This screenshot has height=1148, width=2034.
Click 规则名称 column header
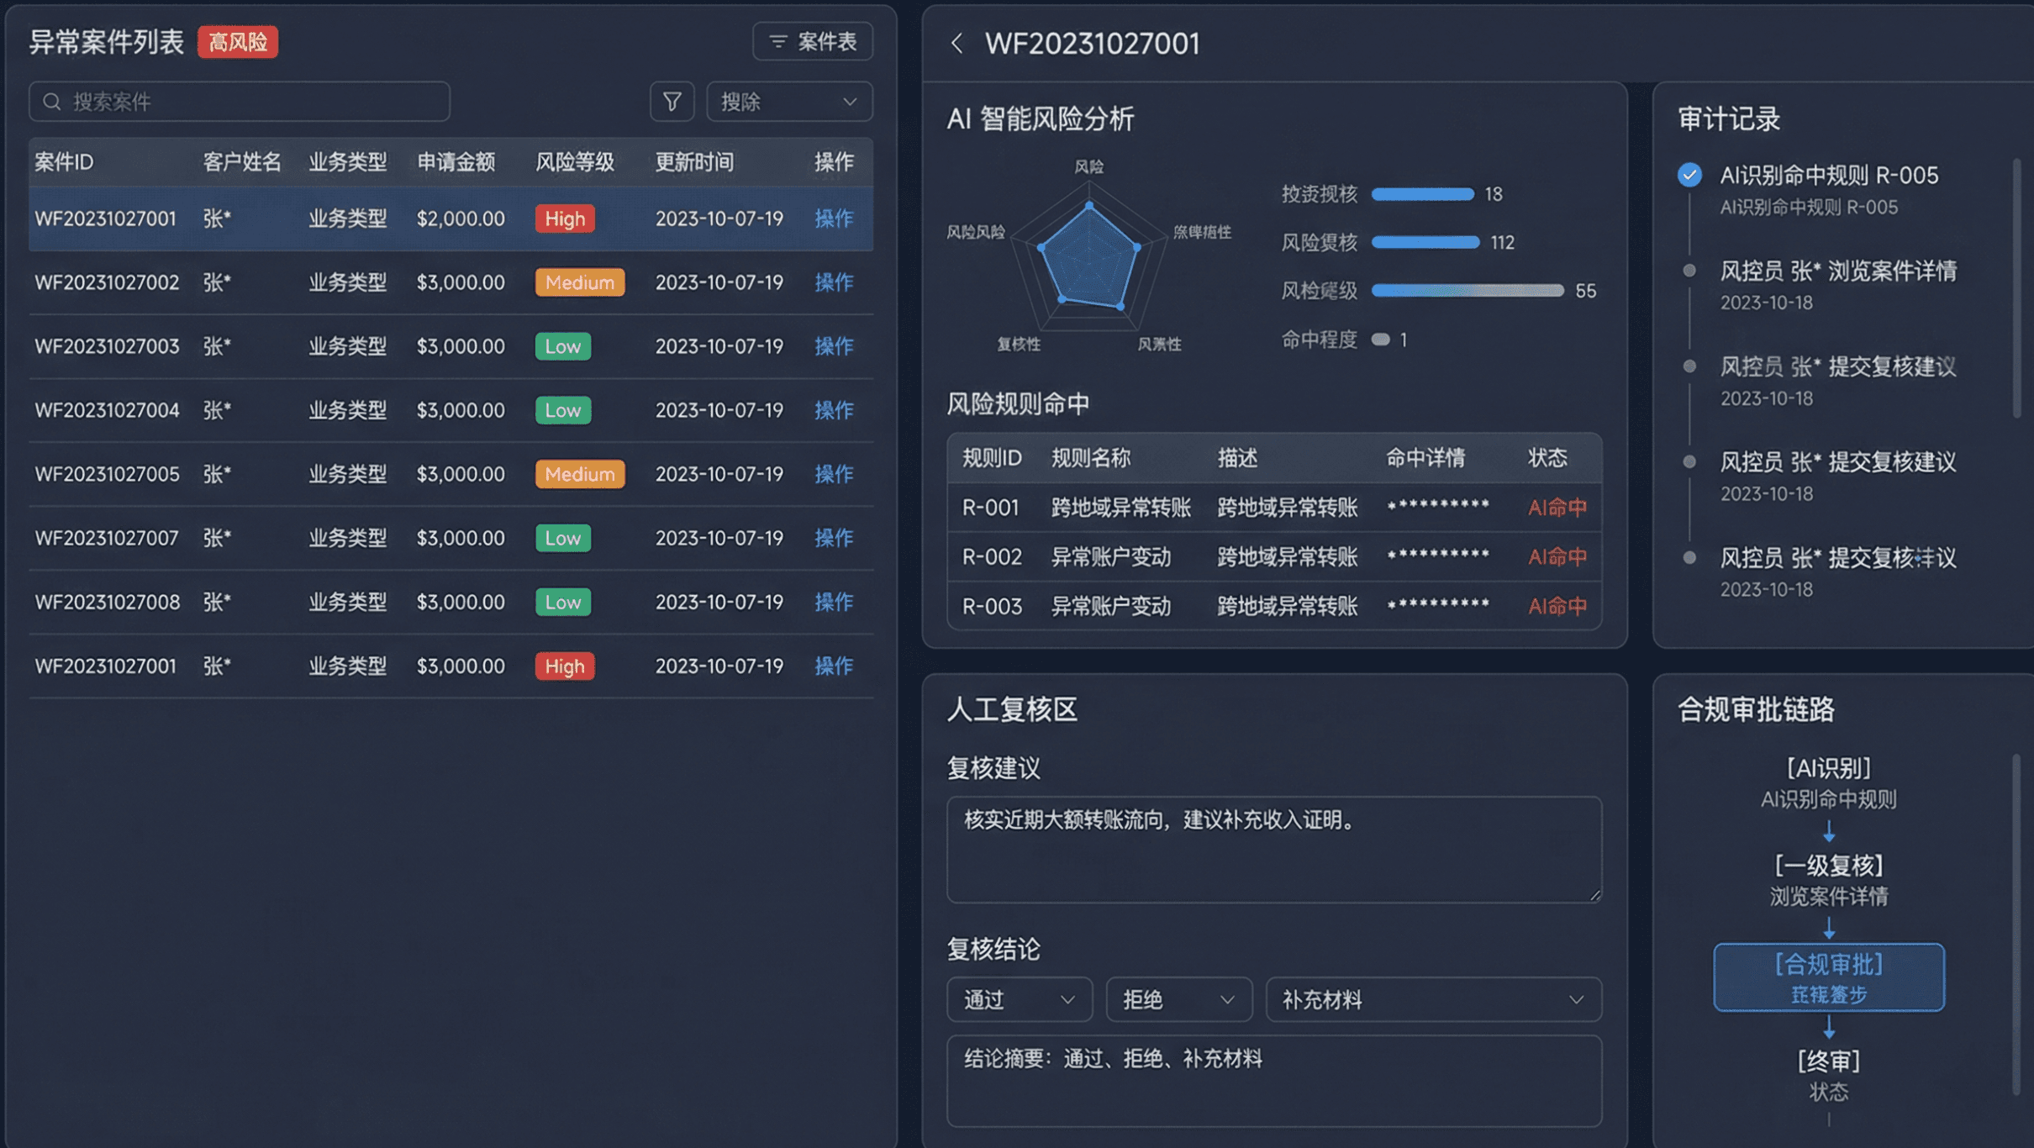click(1090, 458)
